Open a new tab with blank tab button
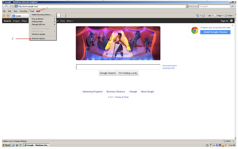 tap(63, 16)
